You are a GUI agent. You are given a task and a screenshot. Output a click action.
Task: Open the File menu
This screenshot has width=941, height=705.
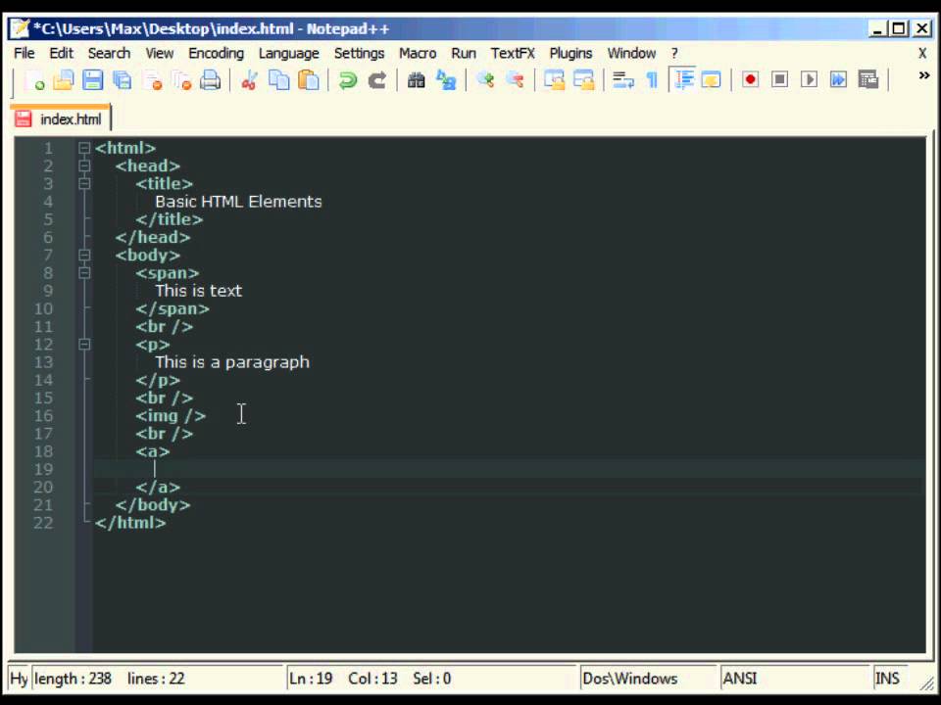[24, 53]
